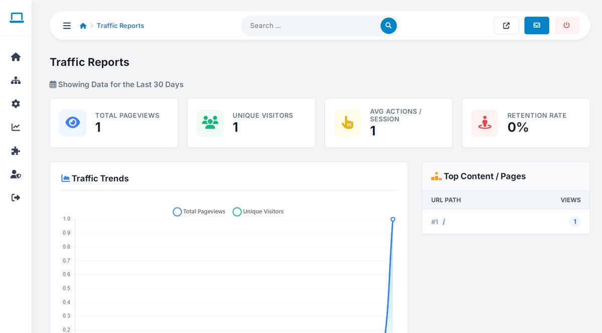602x333 pixels.
Task: Click the ranking podium icon beside Top Content
Action: pyautogui.click(x=436, y=176)
